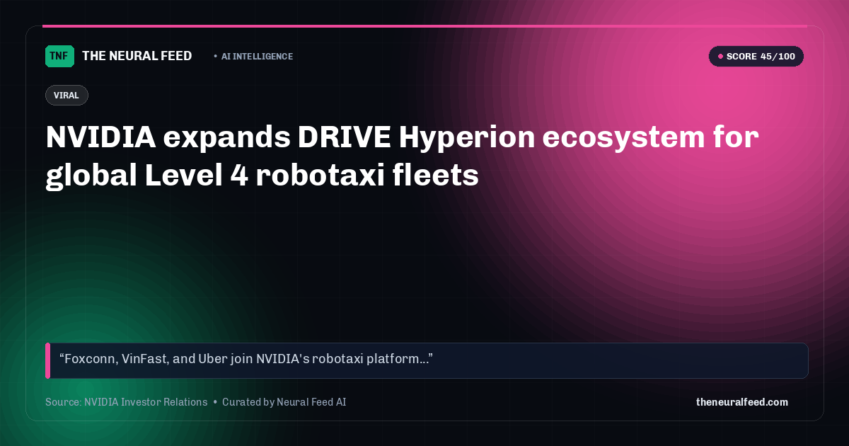This screenshot has width=849, height=446.
Task: Visit theneuralfeed.com link
Action: (x=742, y=402)
